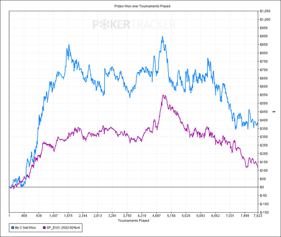281x237 pixels.
Task: Click the 2,344 x-axis tick label
Action: pyautogui.click(x=83, y=216)
